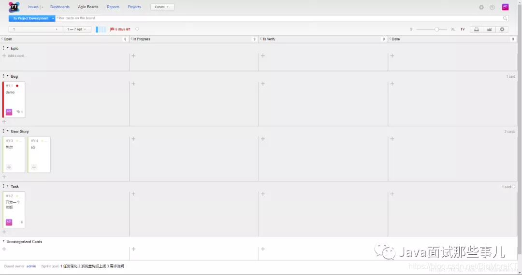The image size is (522, 275).
Task: Go to Issues in top navigation
Action: [x=33, y=7]
